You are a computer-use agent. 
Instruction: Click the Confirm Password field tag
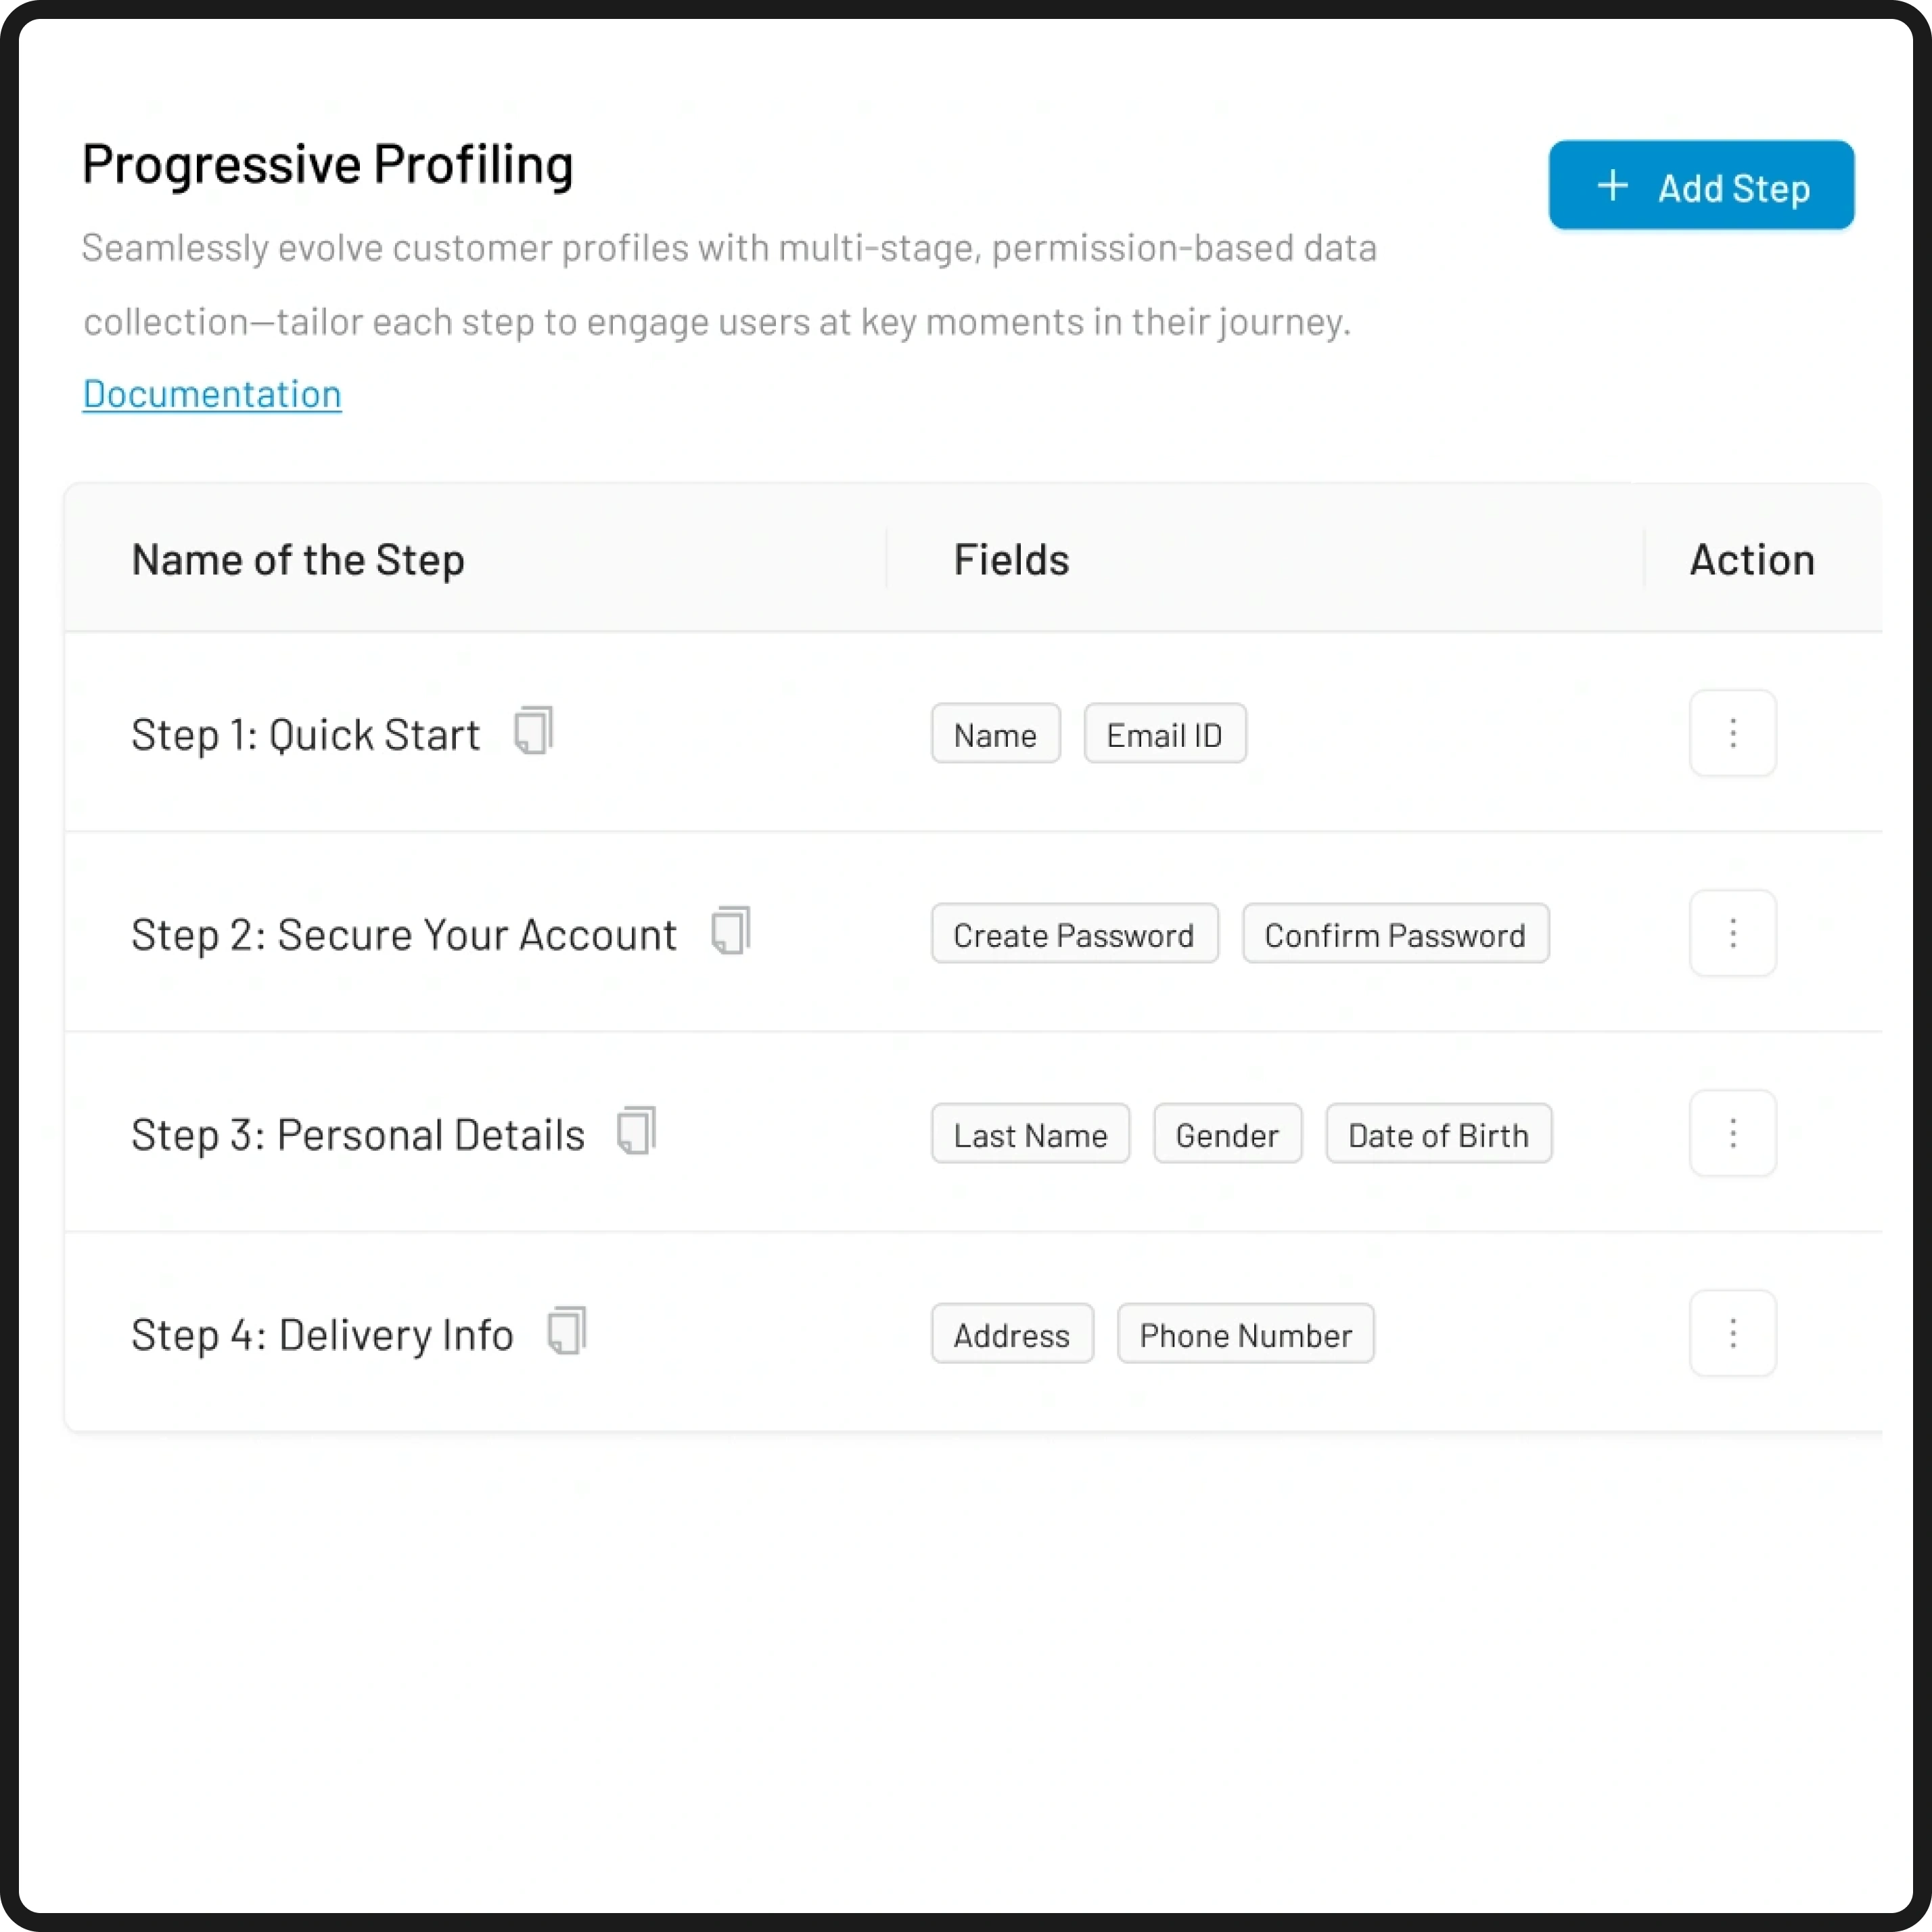click(x=1395, y=934)
